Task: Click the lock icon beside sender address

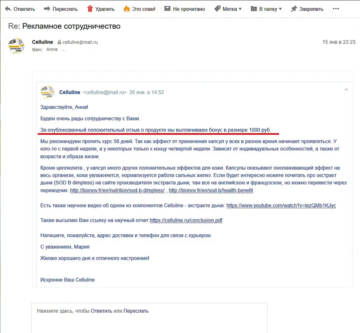Action: coord(59,42)
